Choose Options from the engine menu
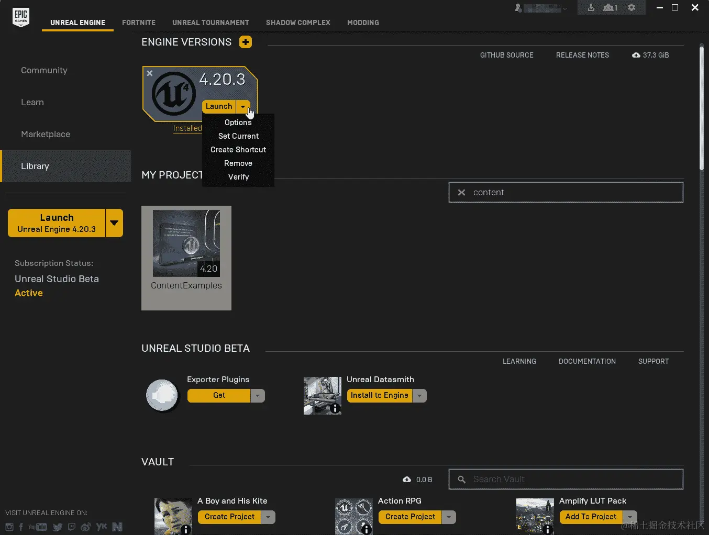Screen dimensions: 709x535 (x=238, y=122)
